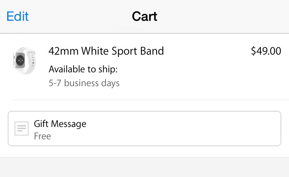Click empty header space right of Cart

coord(221,17)
